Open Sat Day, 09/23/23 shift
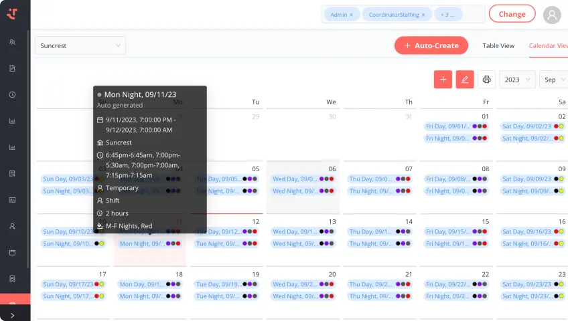This screenshot has height=321, width=568. click(x=532, y=284)
